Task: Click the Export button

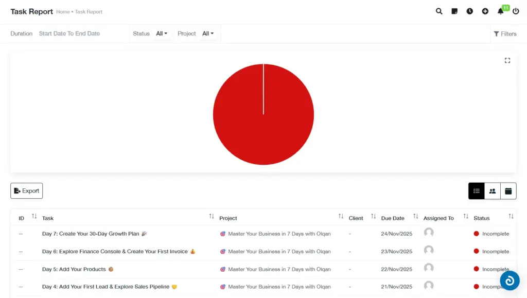Action: pos(26,190)
